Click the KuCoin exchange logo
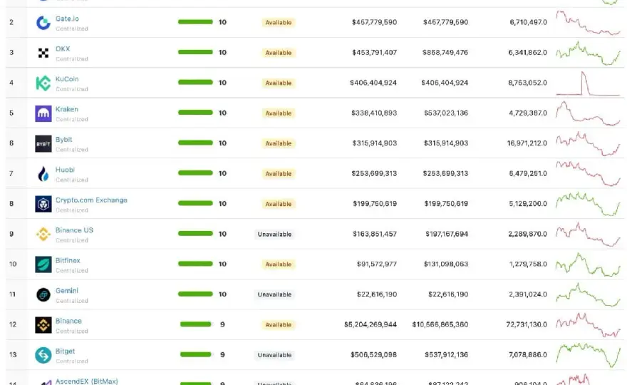627x385 pixels. 43,83
